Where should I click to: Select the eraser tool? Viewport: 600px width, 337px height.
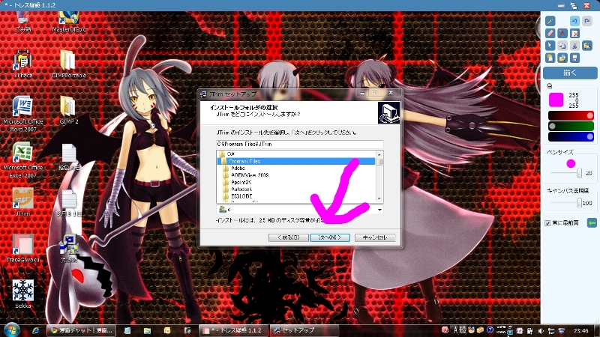550,33
